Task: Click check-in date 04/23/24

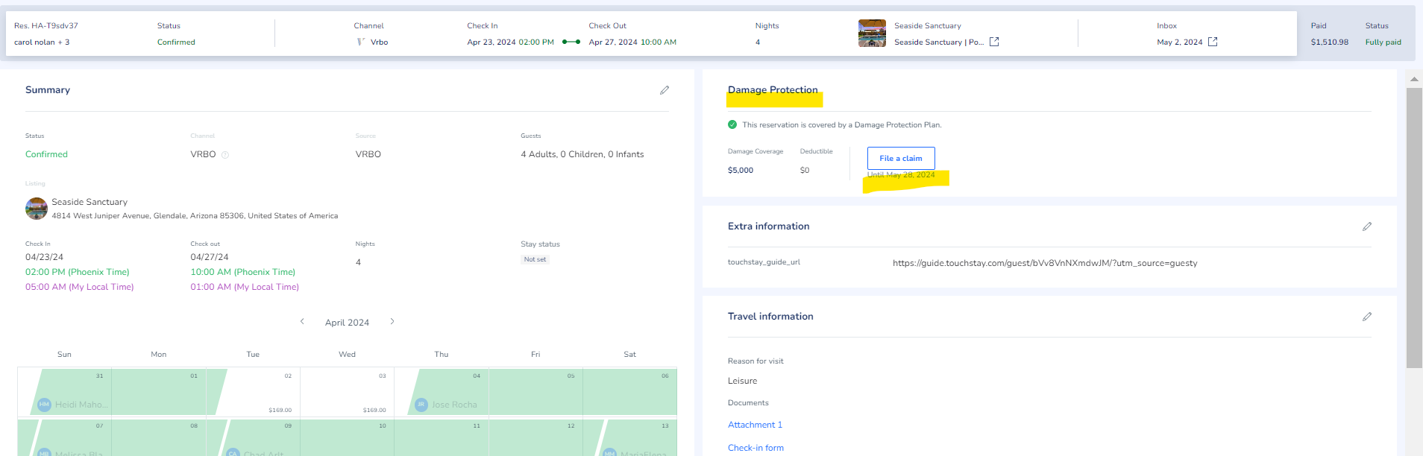Action: tap(44, 257)
